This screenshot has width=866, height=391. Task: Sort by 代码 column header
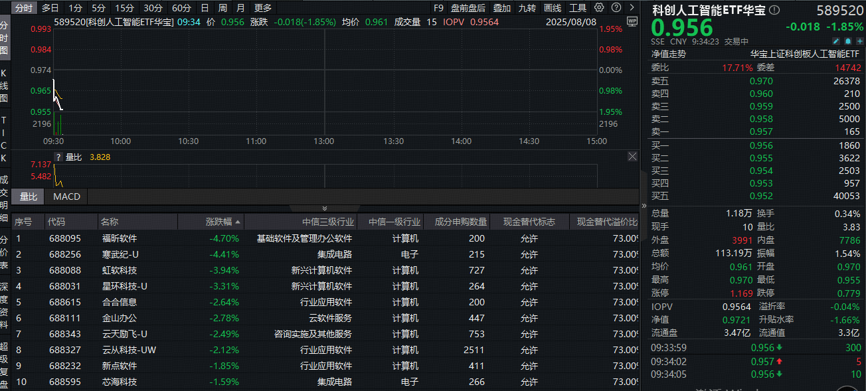[x=57, y=222]
